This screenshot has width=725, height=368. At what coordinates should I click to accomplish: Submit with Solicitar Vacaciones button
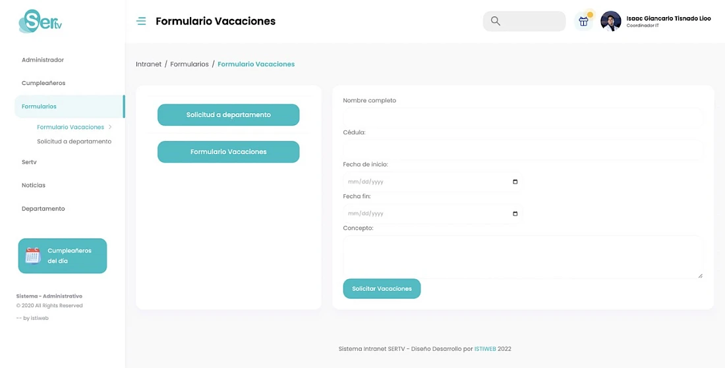(382, 288)
